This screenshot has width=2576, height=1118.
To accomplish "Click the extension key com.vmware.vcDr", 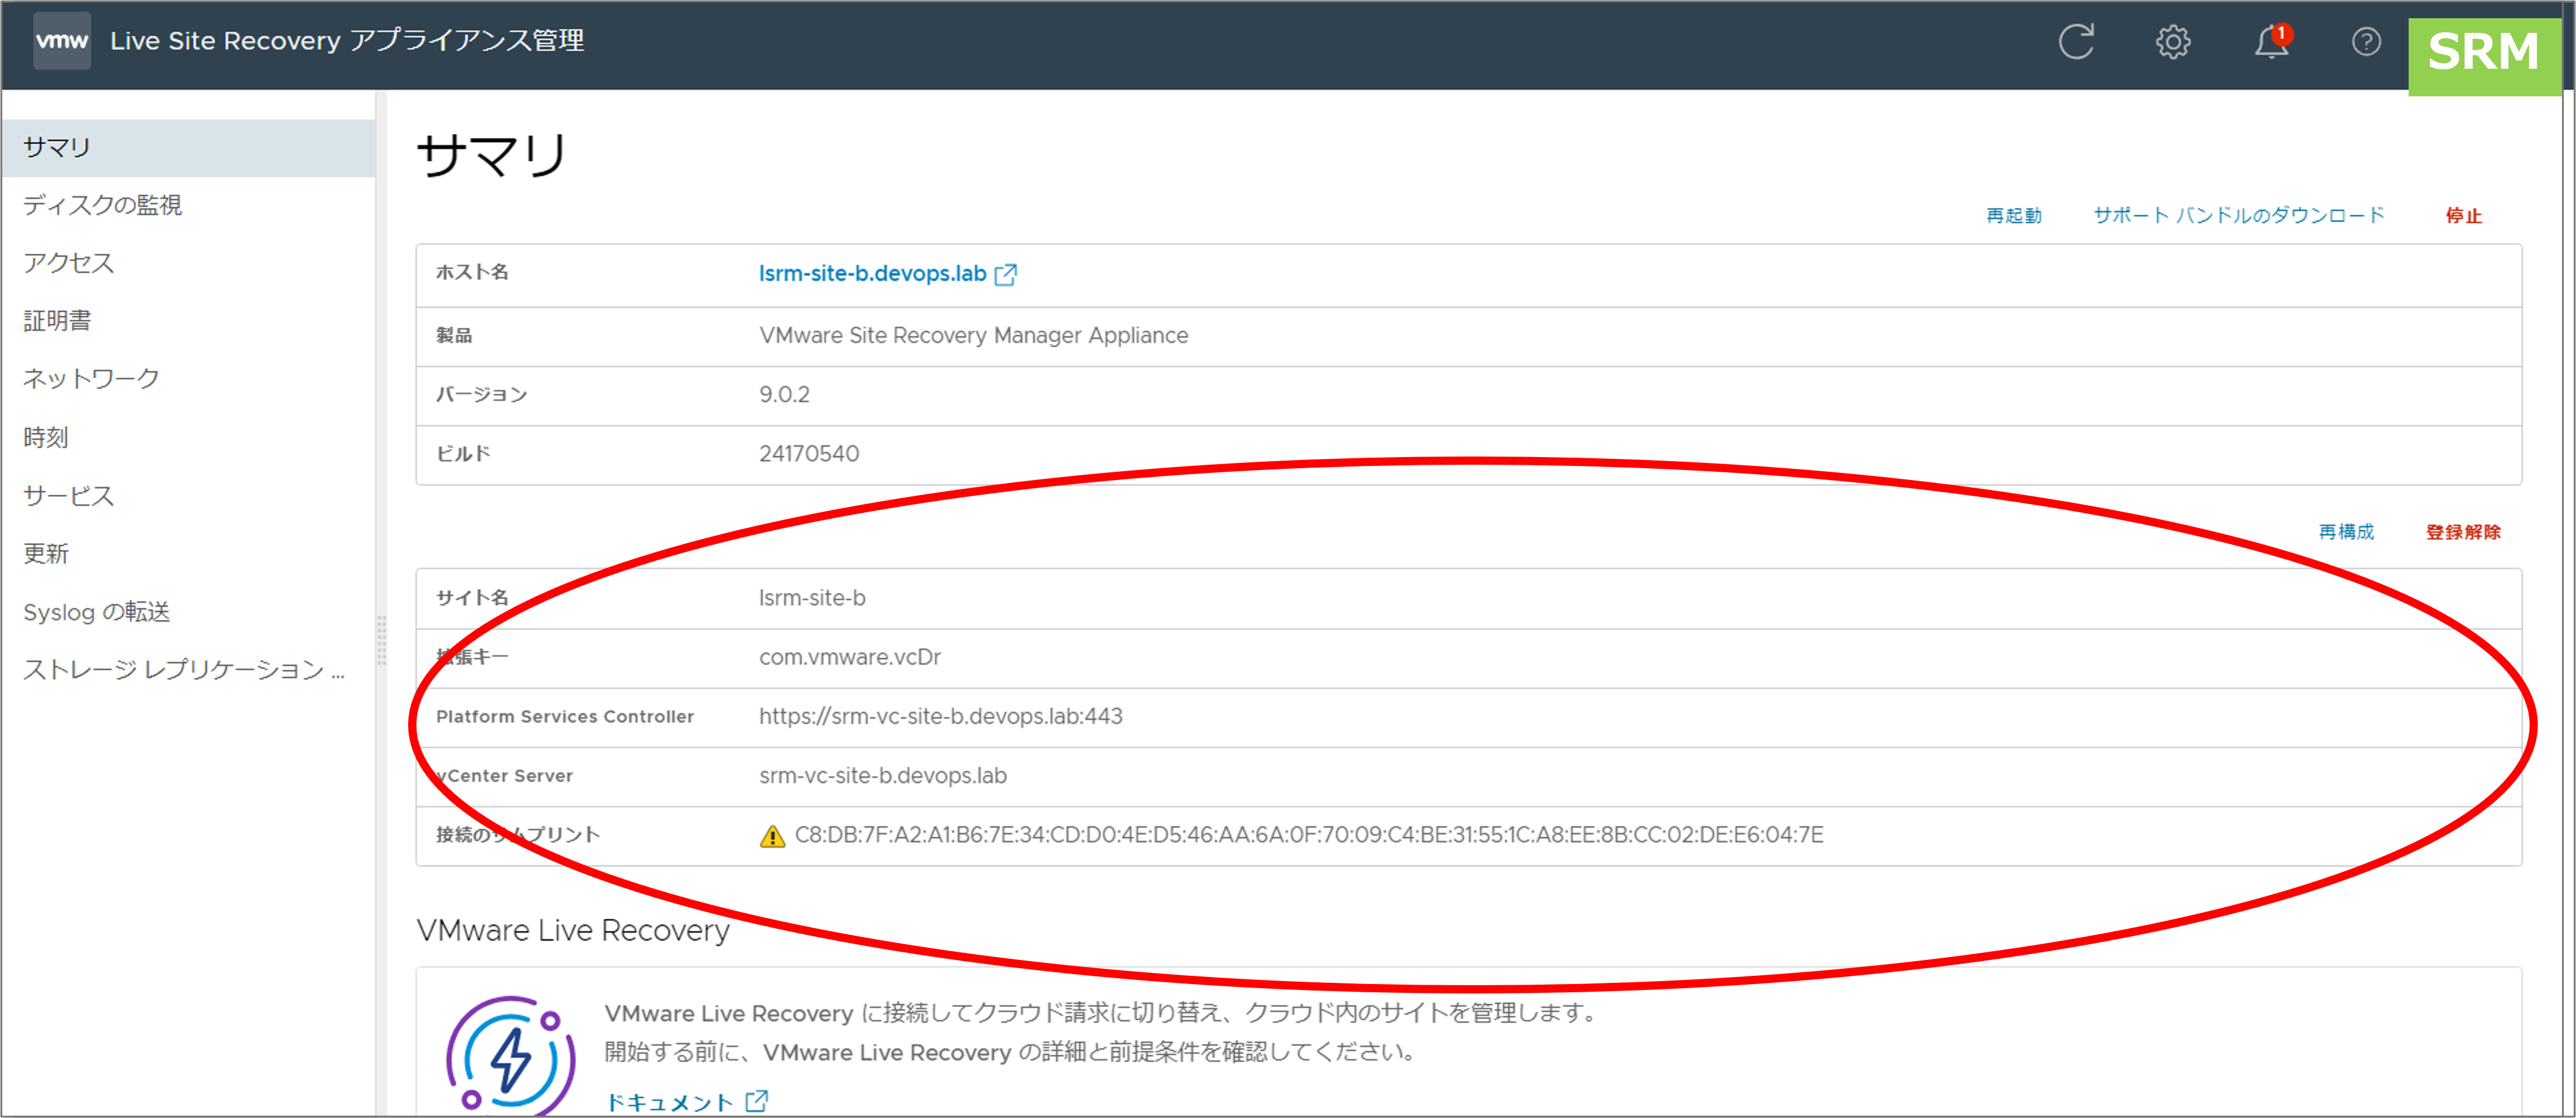I will [850, 657].
